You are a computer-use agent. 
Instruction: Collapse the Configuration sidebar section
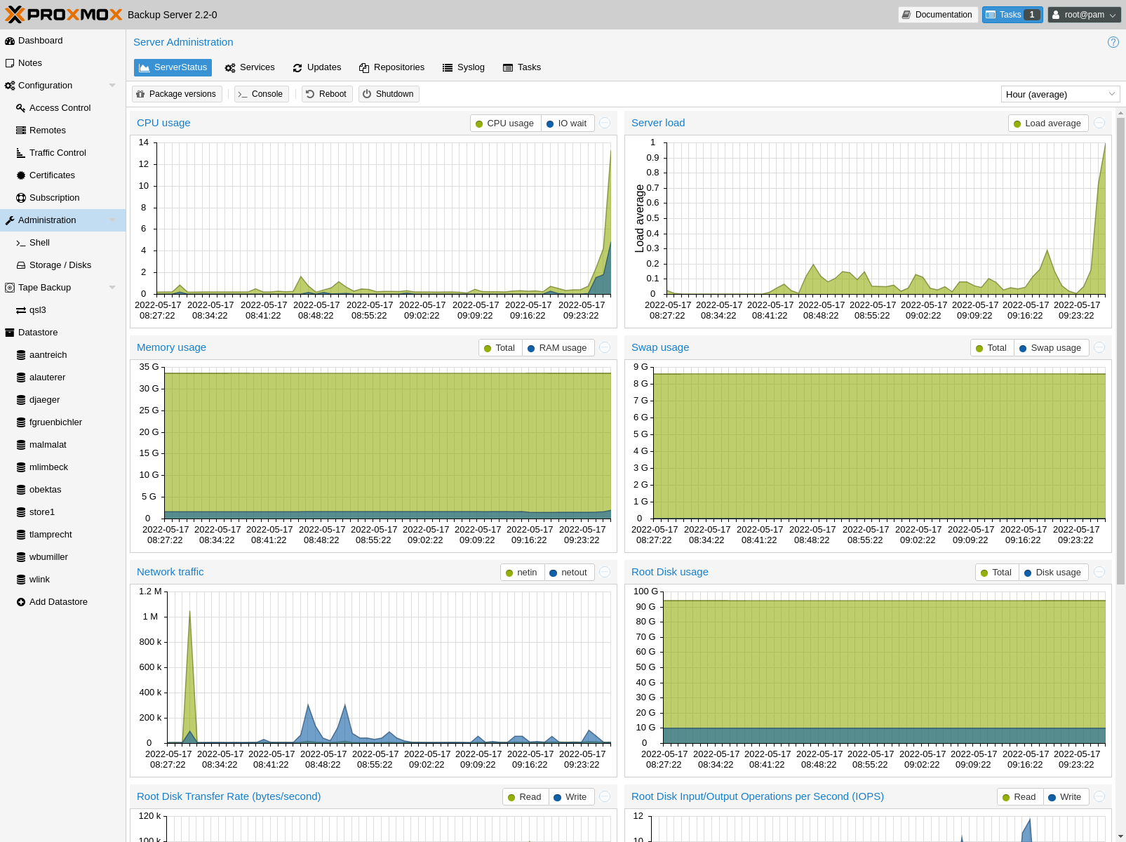tap(112, 86)
